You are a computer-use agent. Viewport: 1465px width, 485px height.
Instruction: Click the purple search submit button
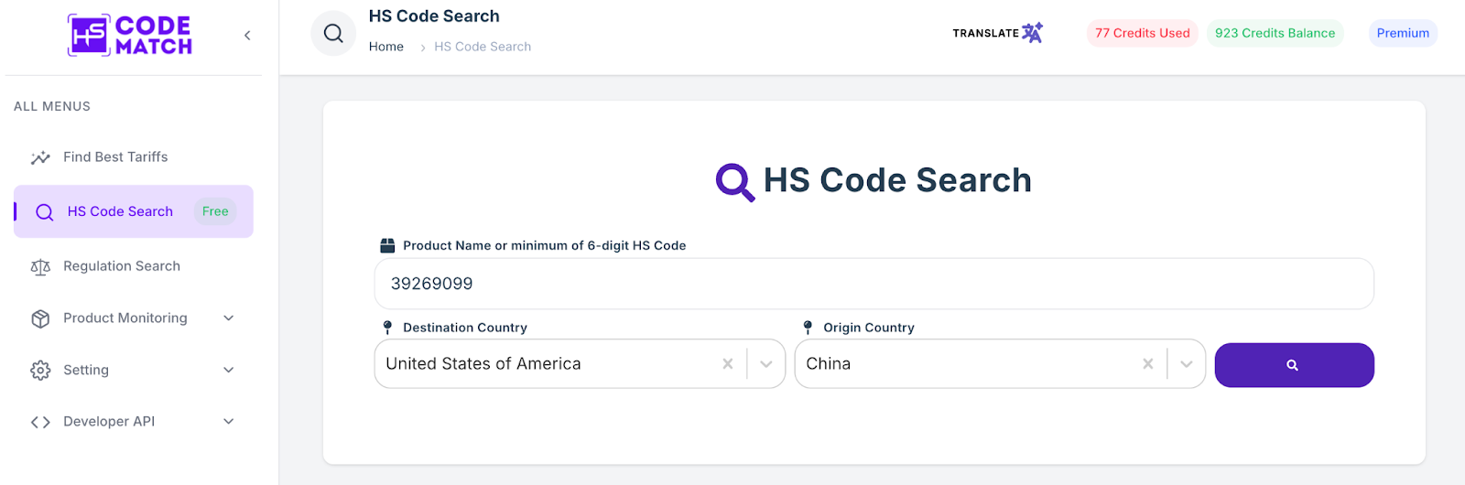tap(1294, 365)
